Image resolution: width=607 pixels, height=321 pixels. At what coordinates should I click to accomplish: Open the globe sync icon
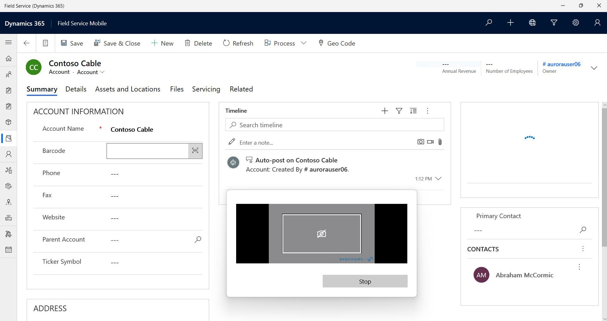point(532,23)
